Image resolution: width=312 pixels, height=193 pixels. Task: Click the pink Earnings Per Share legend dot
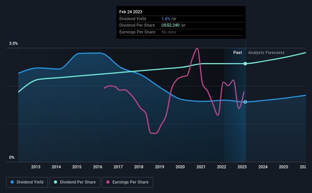pos(108,182)
